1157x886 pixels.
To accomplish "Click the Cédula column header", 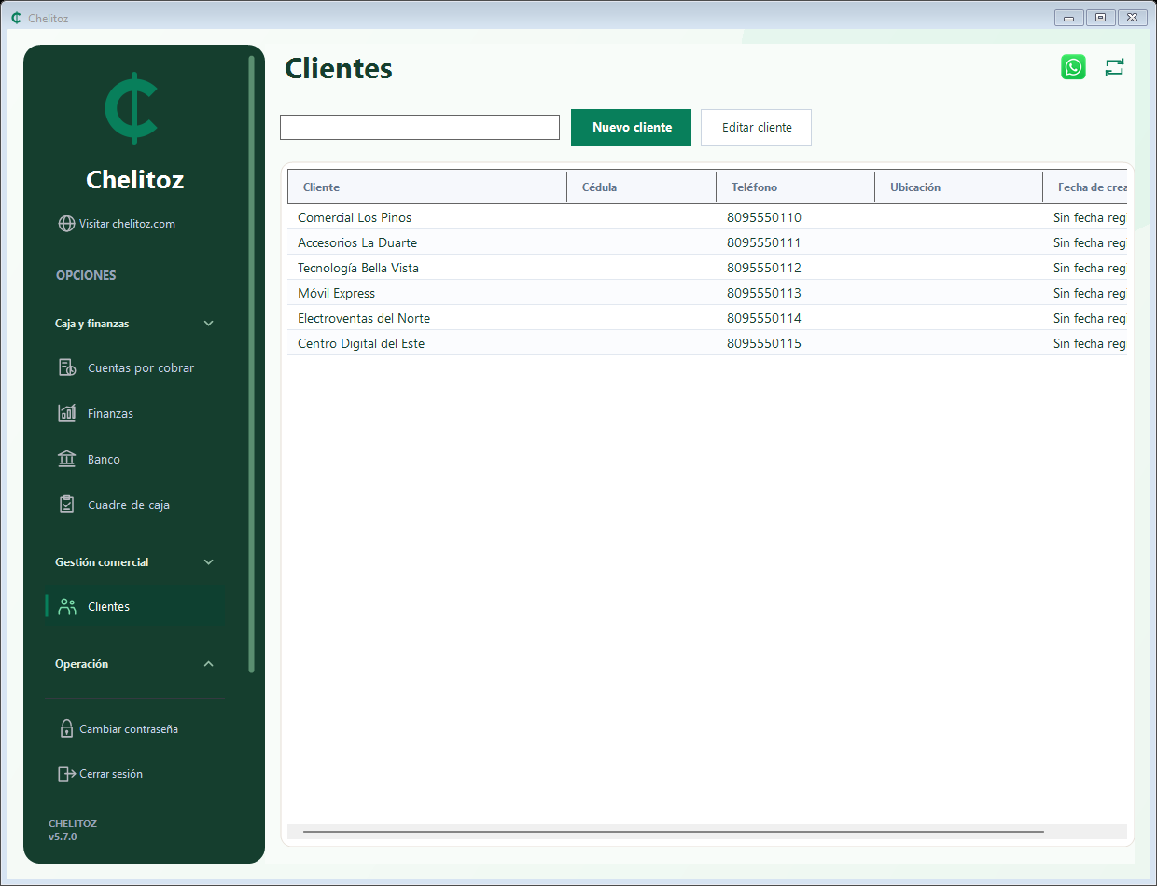I will [641, 187].
